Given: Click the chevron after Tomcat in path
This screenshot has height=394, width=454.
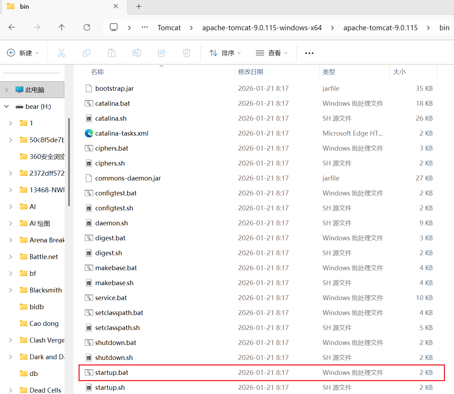Looking at the screenshot, I should click(191, 27).
